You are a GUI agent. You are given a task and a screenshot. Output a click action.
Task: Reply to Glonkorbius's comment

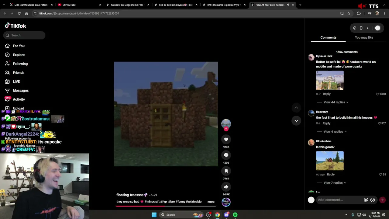[x=331, y=175]
